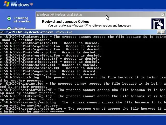Select the security\edbtmp.log error line
This screenshot has height=125, width=166.
83,110
